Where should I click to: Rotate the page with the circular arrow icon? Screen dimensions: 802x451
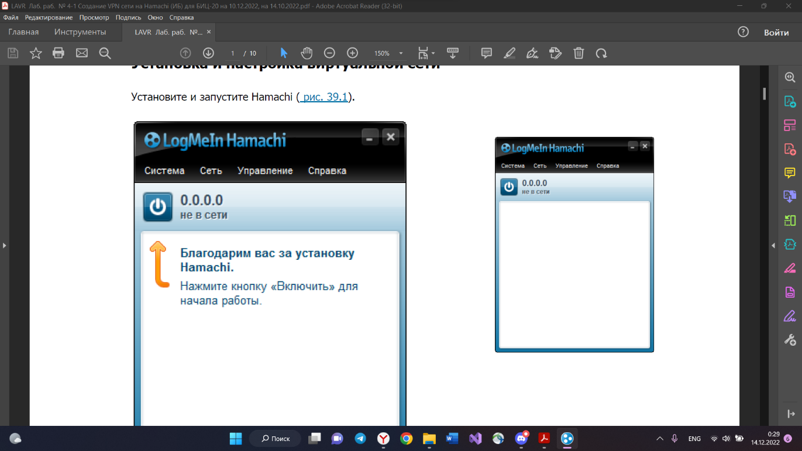(601, 53)
